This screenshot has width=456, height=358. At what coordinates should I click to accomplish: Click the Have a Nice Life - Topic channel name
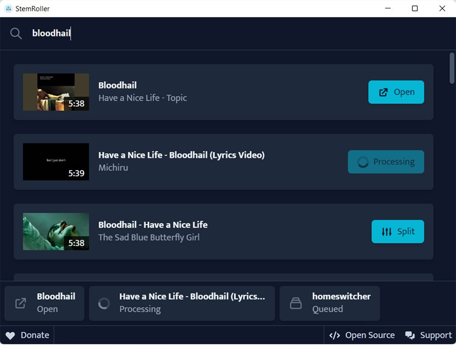(142, 98)
